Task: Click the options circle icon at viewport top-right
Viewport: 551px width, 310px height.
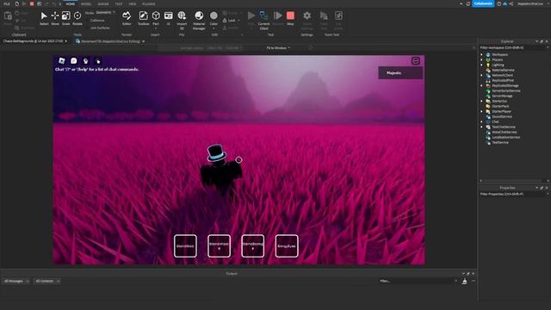Action: [x=415, y=61]
